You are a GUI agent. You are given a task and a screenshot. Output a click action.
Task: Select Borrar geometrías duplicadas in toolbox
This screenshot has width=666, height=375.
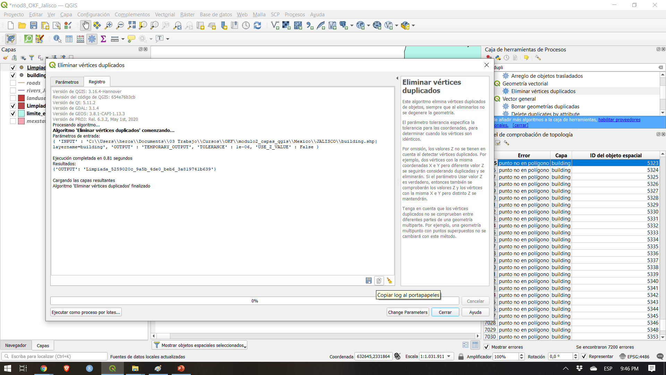[x=545, y=107]
